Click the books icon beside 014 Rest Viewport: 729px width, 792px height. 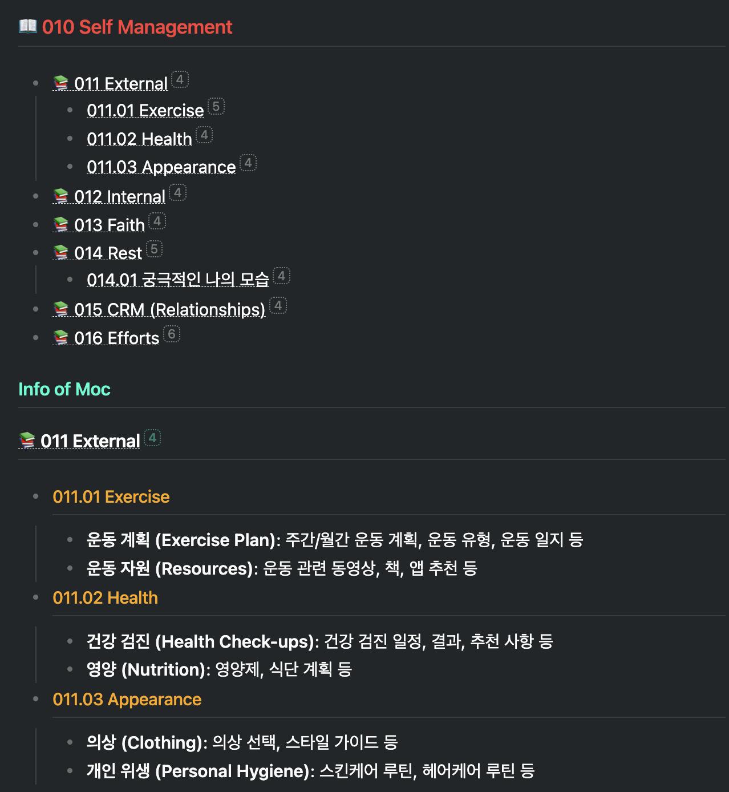(61, 253)
